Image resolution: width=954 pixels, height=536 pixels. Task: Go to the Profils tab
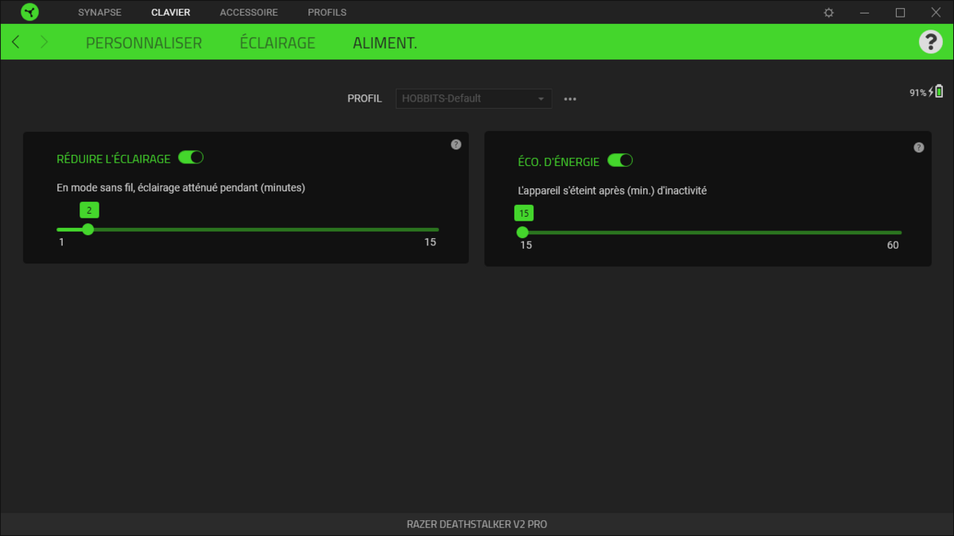coord(327,13)
